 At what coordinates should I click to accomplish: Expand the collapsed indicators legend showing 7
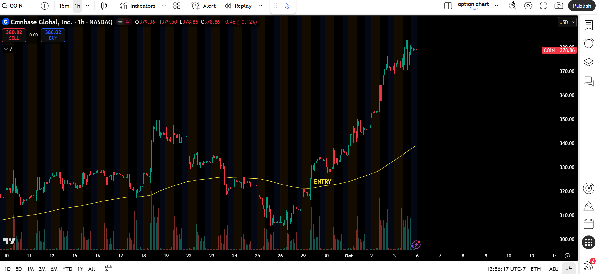point(8,49)
